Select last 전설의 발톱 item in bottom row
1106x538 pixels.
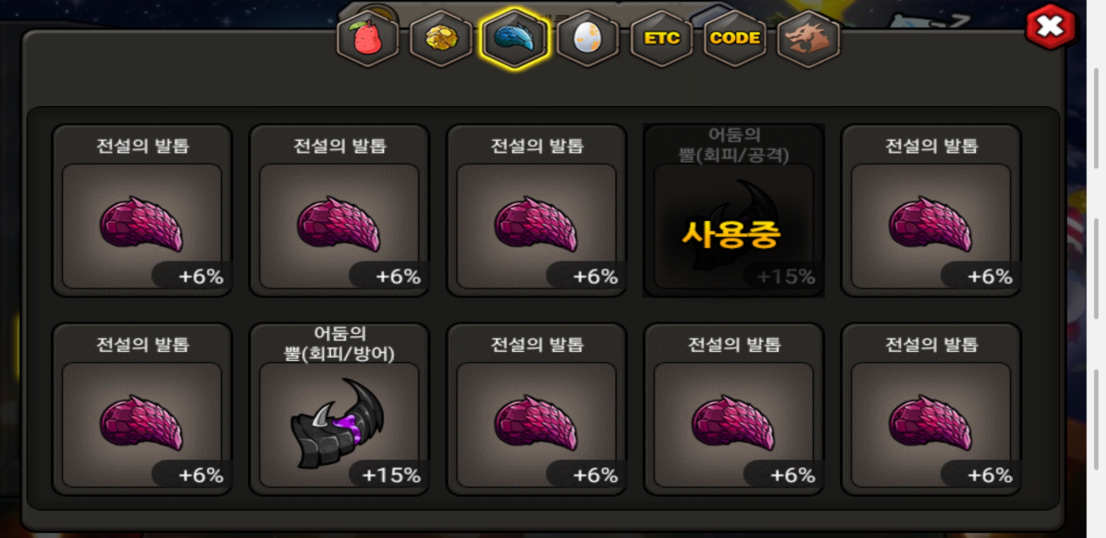931,409
